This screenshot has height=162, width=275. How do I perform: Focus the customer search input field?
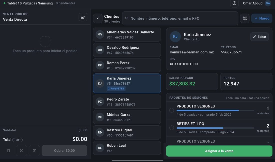[180, 18]
